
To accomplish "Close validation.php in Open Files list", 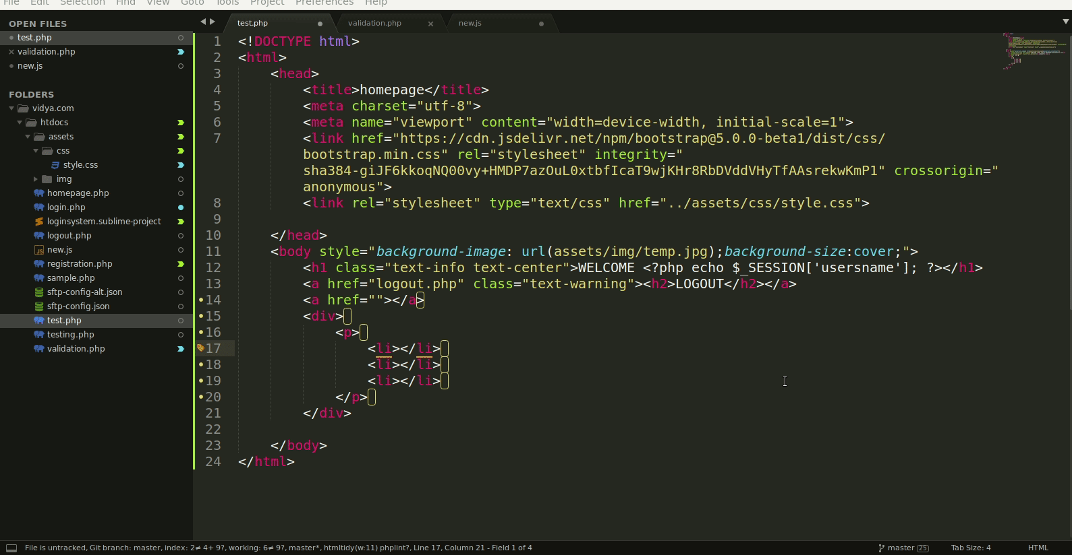I will [11, 52].
